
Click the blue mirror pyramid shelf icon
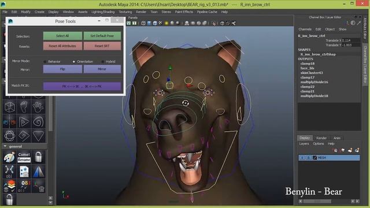(x=38, y=172)
